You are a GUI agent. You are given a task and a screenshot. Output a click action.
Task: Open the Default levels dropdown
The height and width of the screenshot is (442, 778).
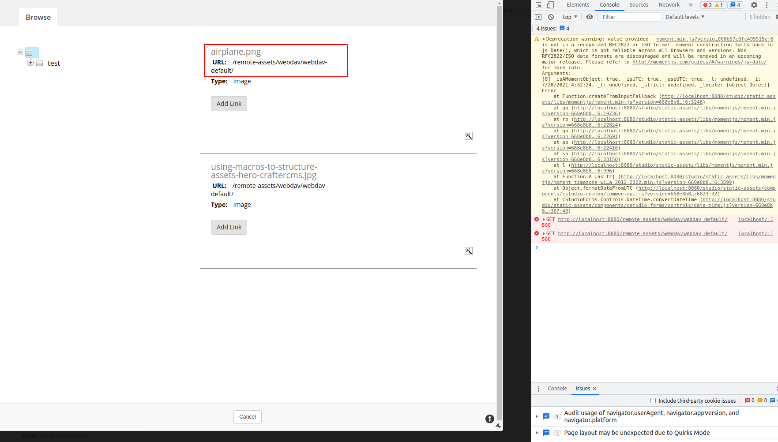[x=684, y=17]
